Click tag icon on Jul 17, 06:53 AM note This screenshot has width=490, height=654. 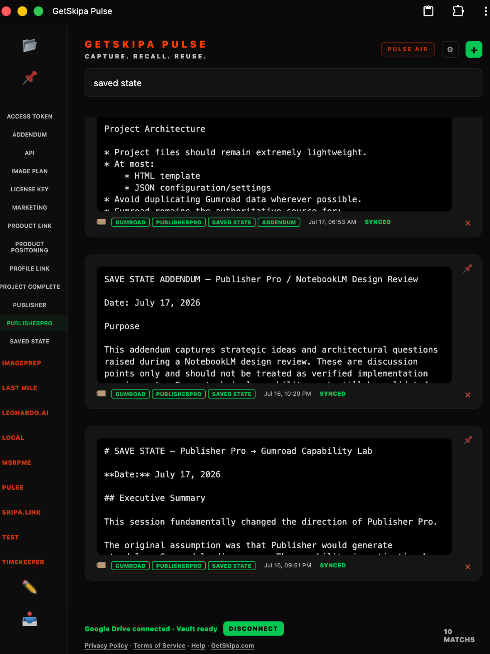101,222
